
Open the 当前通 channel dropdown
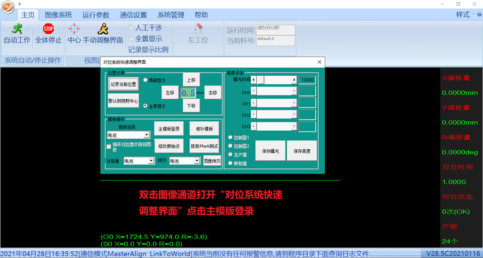click(151, 161)
